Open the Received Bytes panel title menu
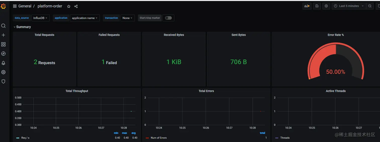The width and height of the screenshot is (380, 142). click(174, 35)
